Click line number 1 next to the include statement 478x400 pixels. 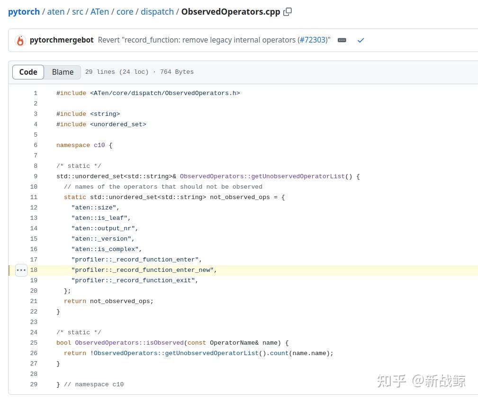pyautogui.click(x=35, y=93)
